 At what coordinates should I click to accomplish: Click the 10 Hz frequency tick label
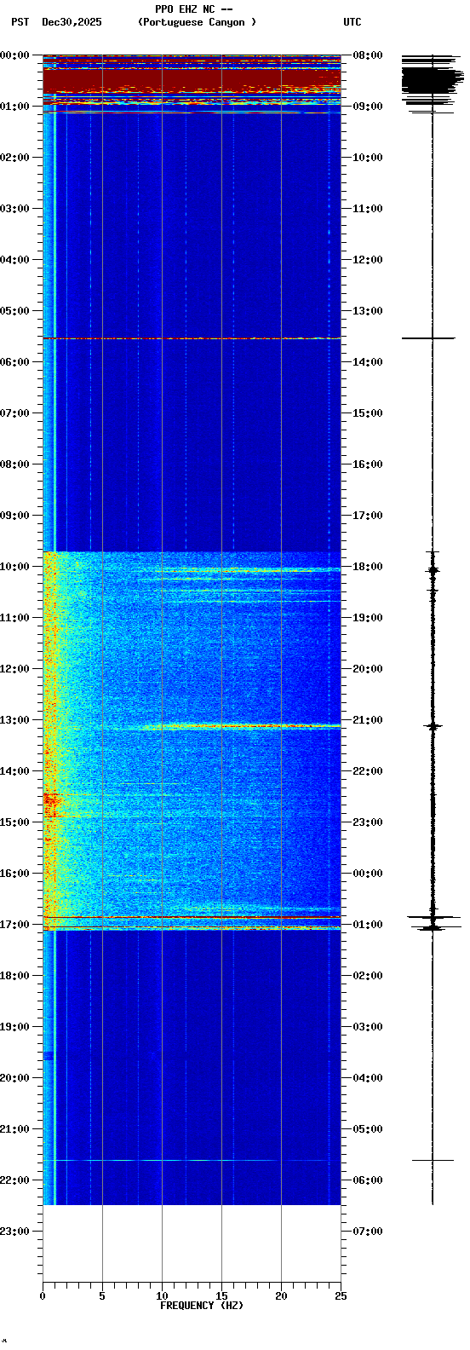point(162,1296)
